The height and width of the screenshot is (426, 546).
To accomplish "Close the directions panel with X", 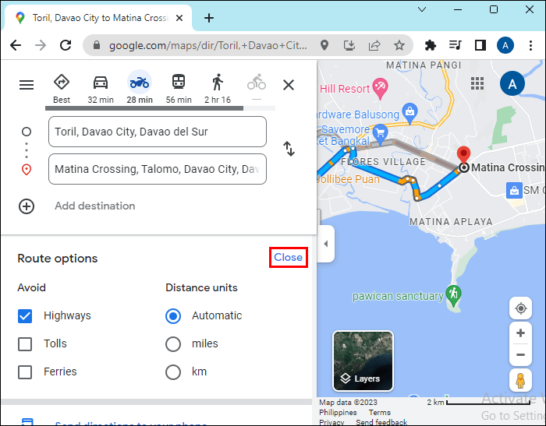I will [x=289, y=85].
